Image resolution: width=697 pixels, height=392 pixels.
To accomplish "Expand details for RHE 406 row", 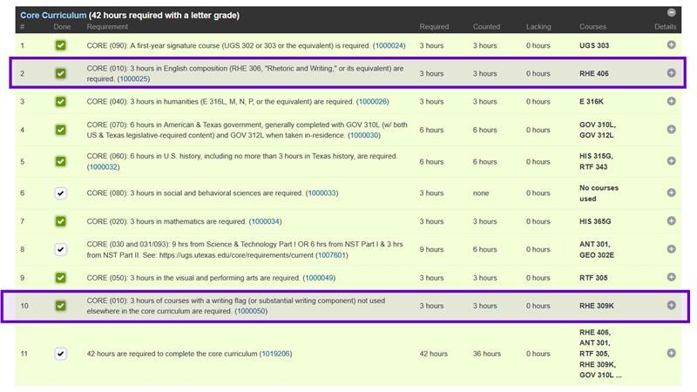I will [x=671, y=73].
